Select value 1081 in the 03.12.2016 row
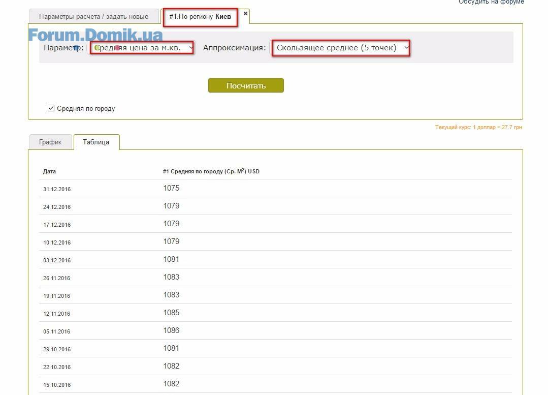The width and height of the screenshot is (548, 395). tap(171, 260)
